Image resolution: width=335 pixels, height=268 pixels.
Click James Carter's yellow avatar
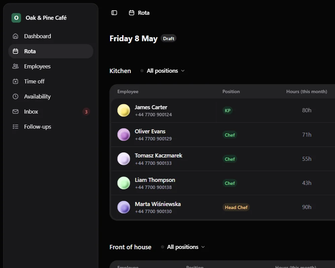click(124, 111)
